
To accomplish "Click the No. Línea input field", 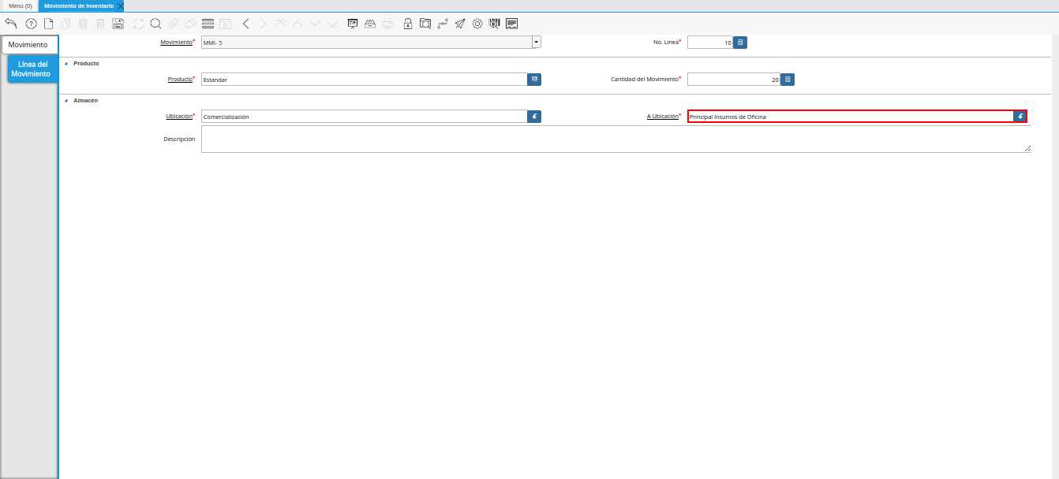I will coord(710,43).
